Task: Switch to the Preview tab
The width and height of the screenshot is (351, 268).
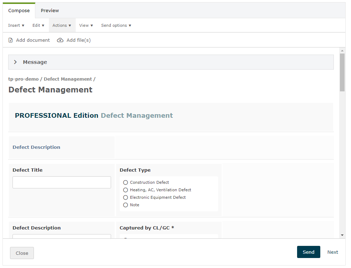Action: tap(50, 11)
